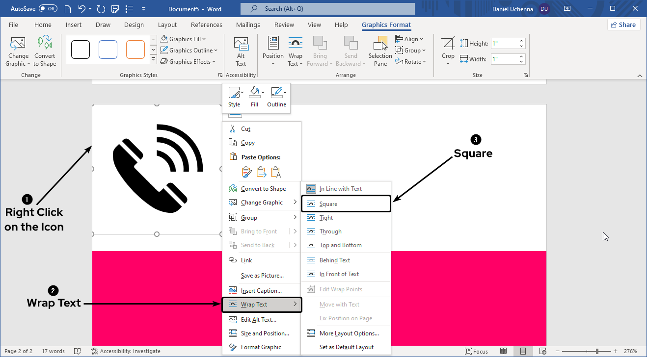Image resolution: width=647 pixels, height=357 pixels.
Task: Expand the Graphics Styles gallery
Action: tap(153, 60)
